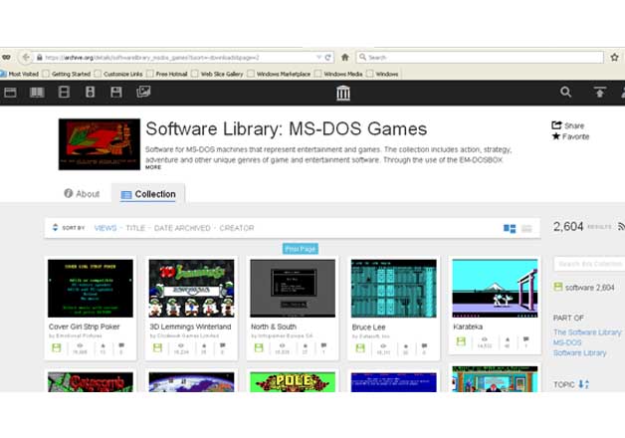Image resolution: width=625 pixels, height=438 pixels.
Task: Open the Pole game thumbnail
Action: click(293, 382)
